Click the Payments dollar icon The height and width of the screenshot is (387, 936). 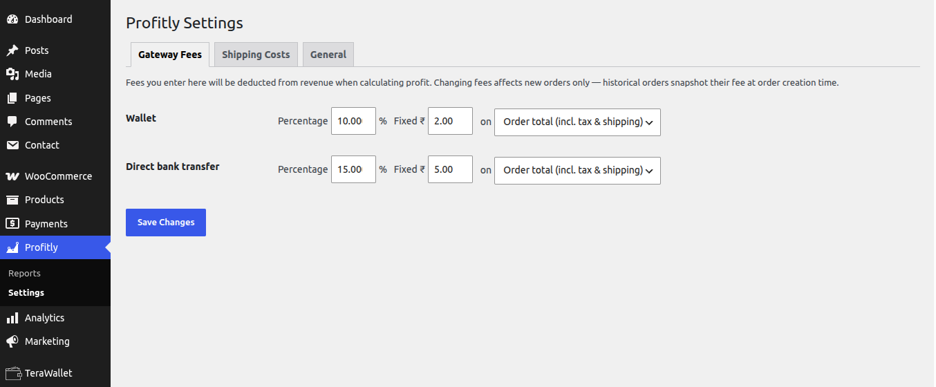12,224
